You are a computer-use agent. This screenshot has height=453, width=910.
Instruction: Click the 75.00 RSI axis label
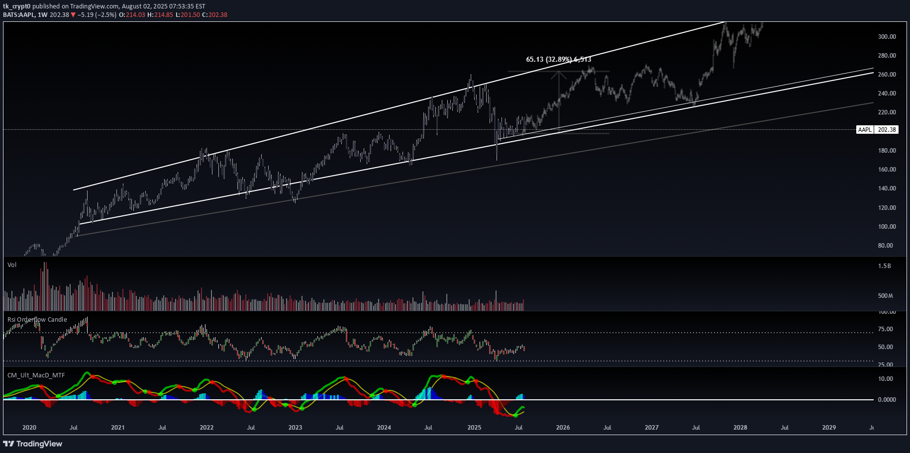click(x=886, y=329)
